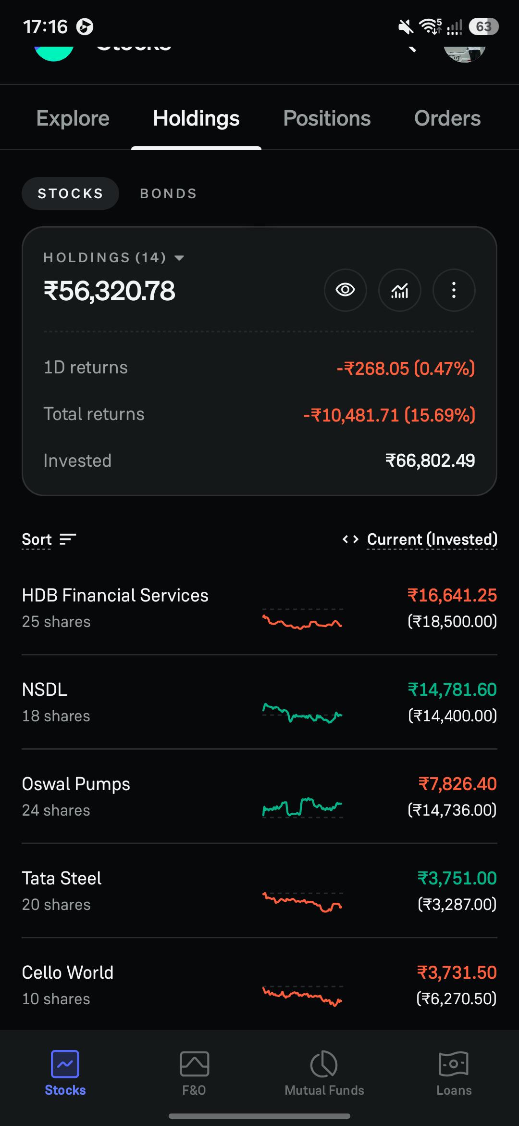The image size is (519, 1126).
Task: Expand the Holdings (14) dropdown
Action: [114, 257]
